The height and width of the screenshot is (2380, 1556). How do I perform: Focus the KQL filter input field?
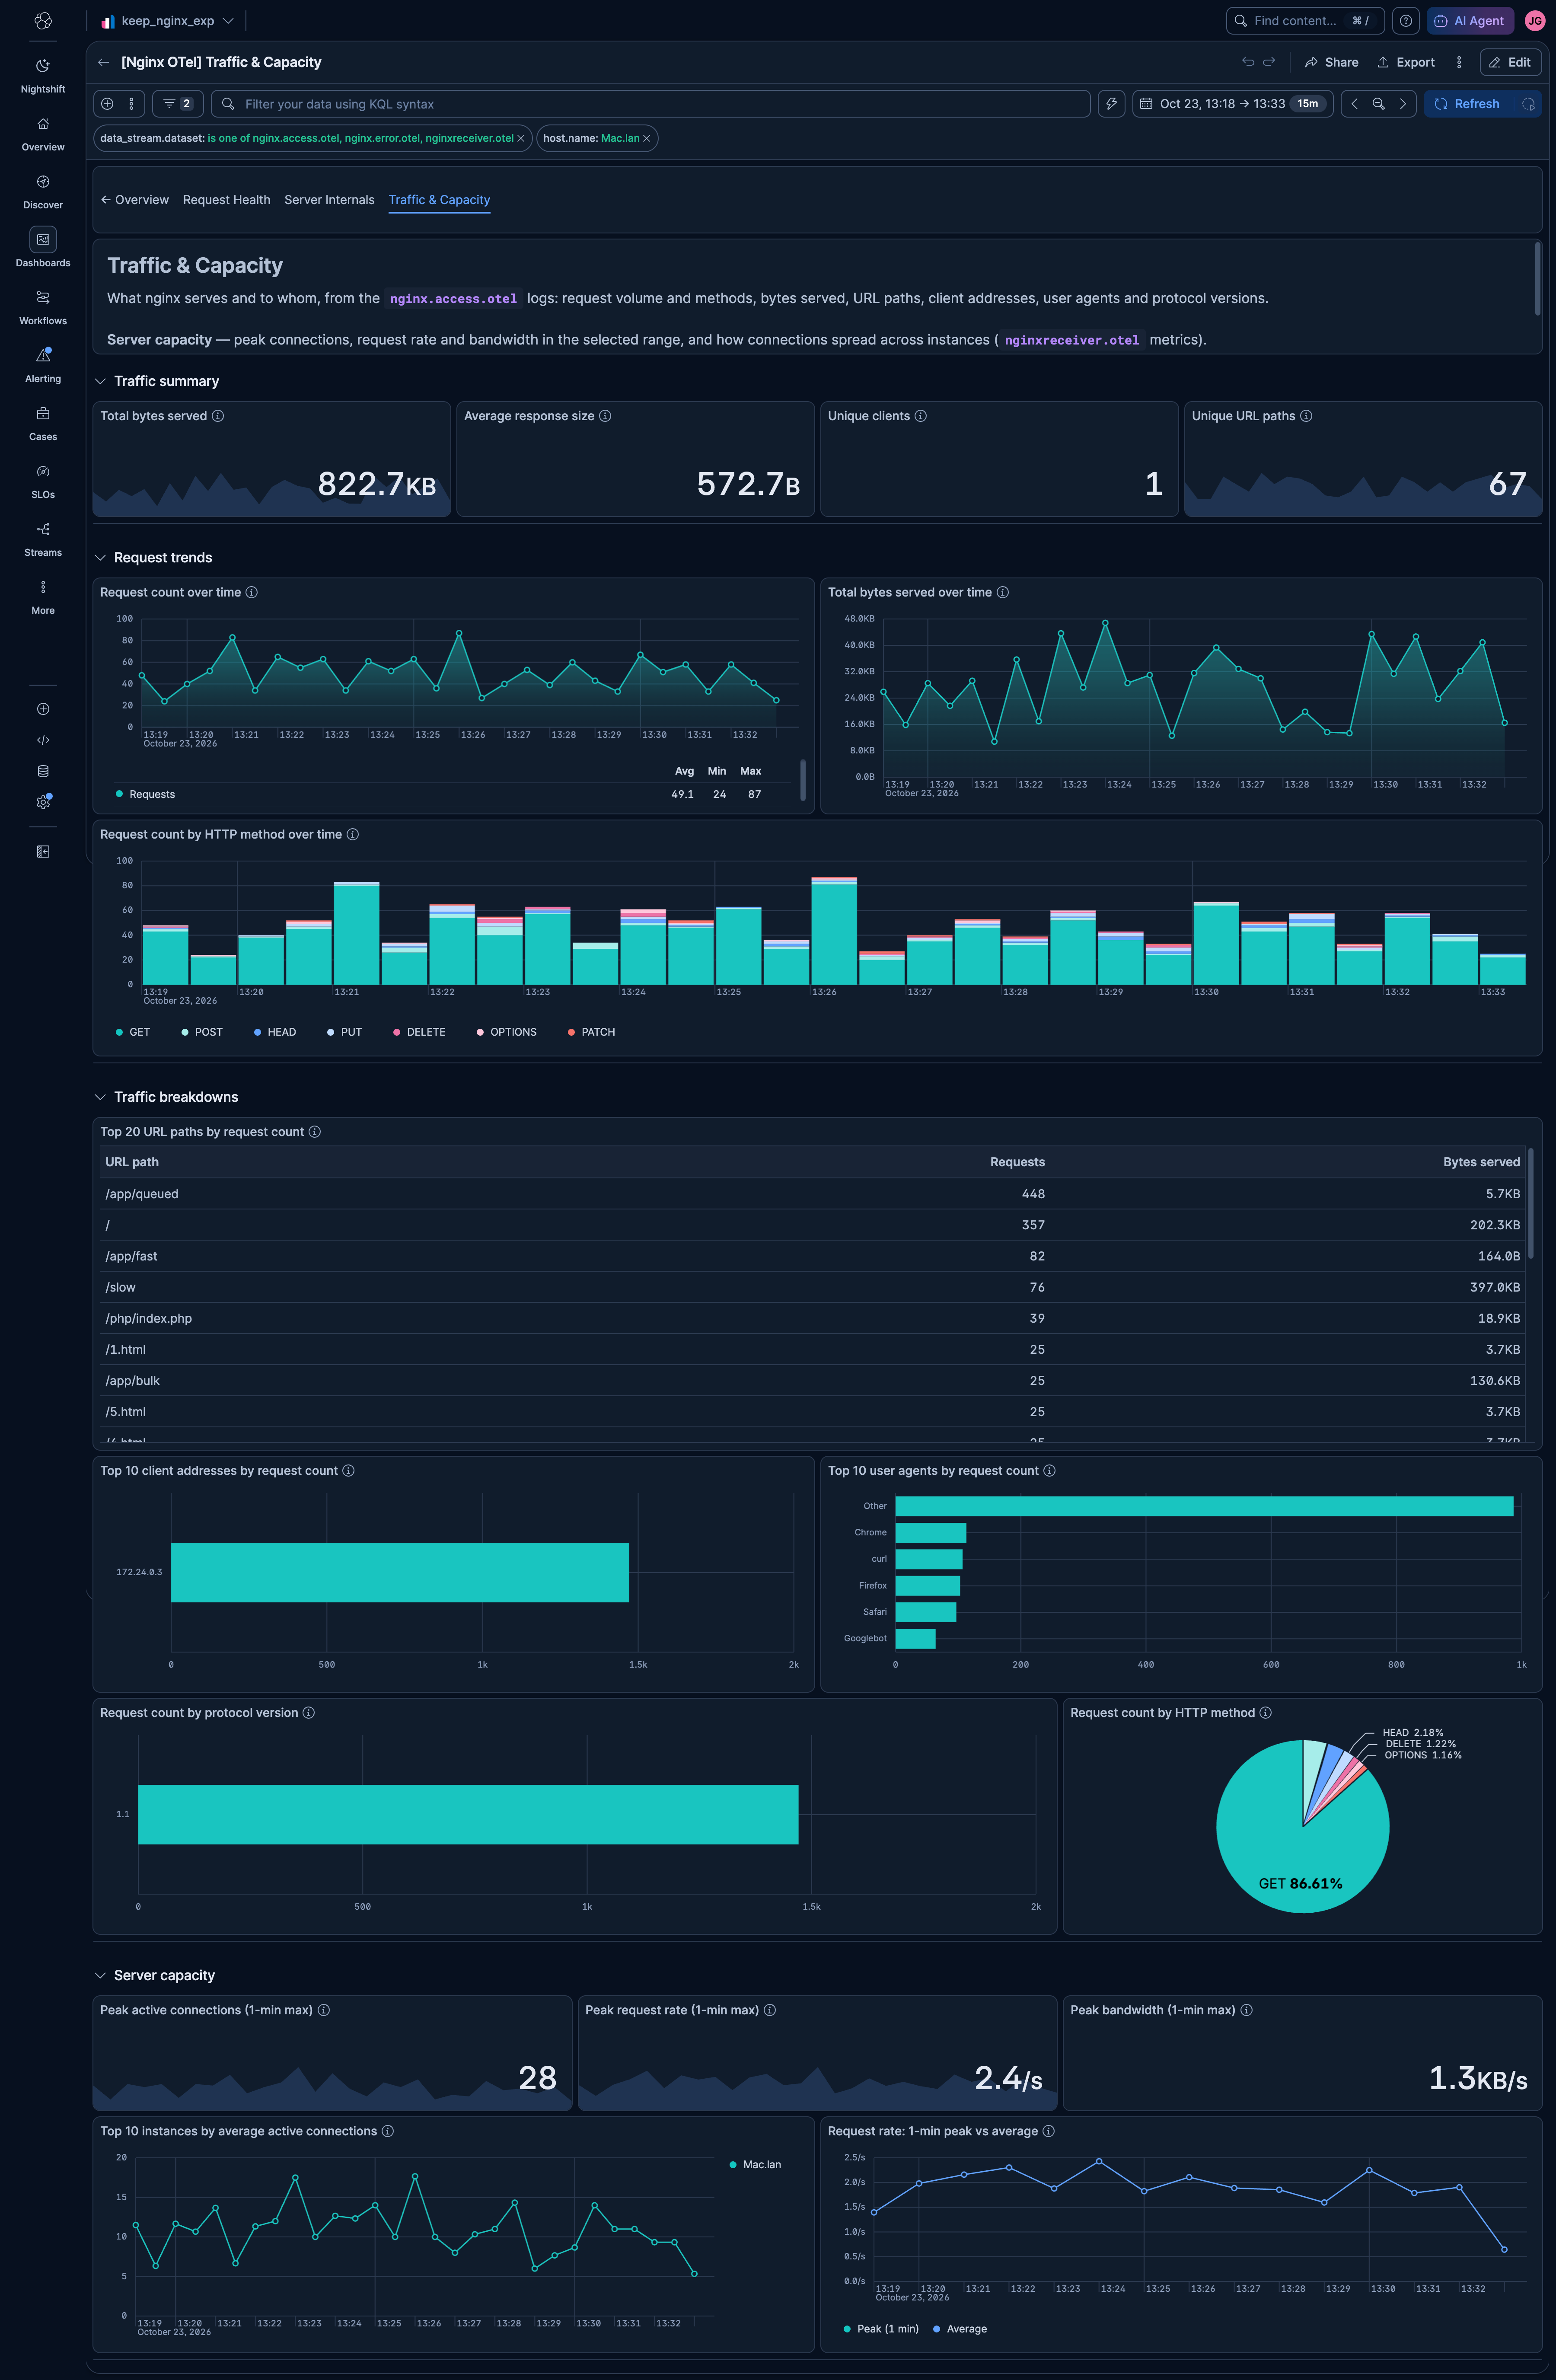click(x=650, y=104)
